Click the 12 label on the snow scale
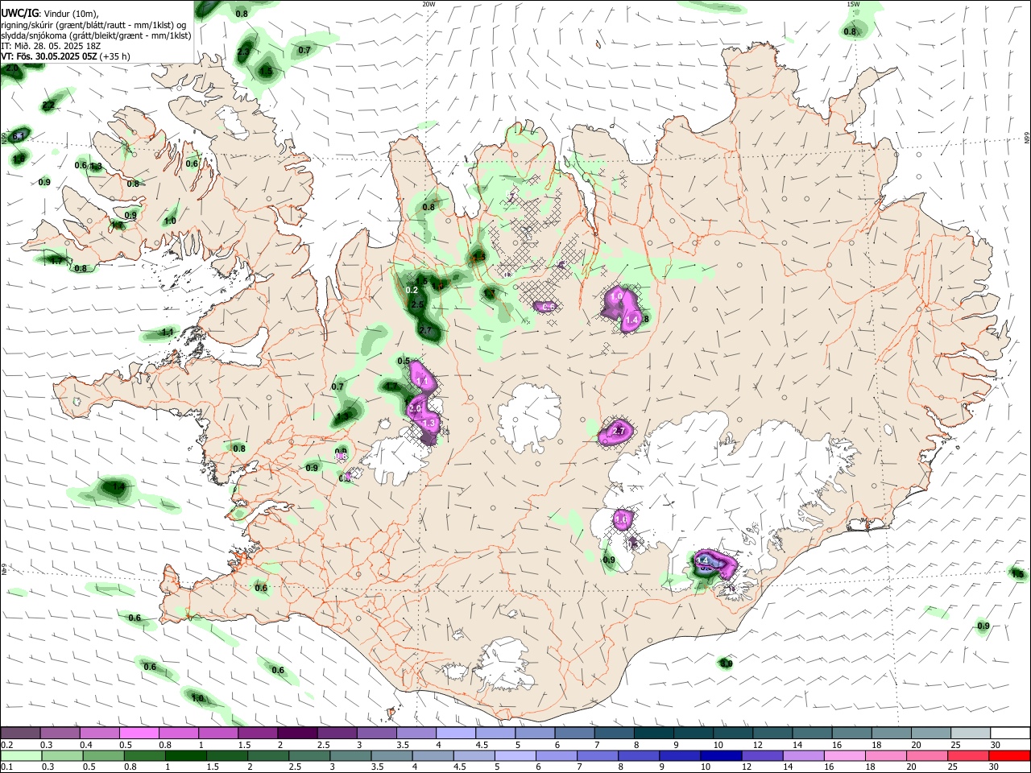Screen dimensions: 1031x773 [757, 745]
